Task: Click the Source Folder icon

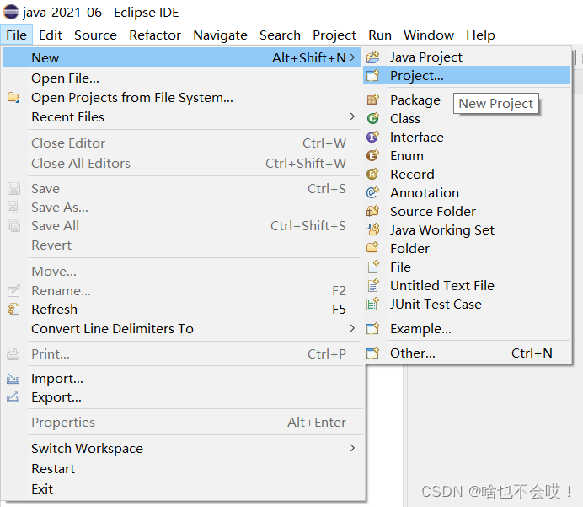Action: 372,212
